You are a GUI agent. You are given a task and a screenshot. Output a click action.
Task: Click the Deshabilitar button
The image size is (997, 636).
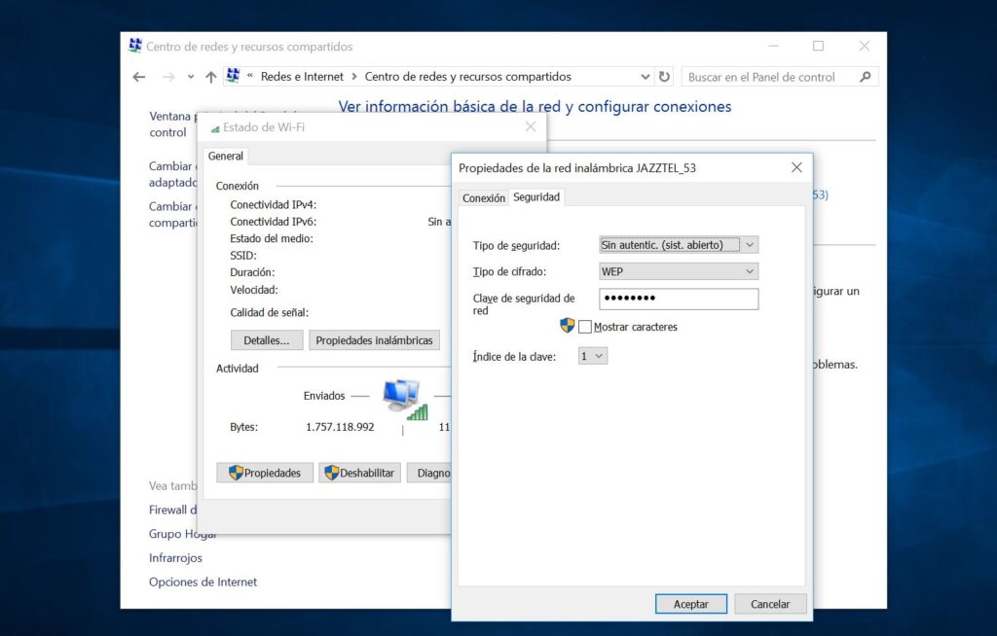360,473
